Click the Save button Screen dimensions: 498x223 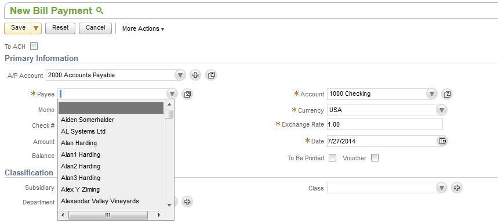18,28
